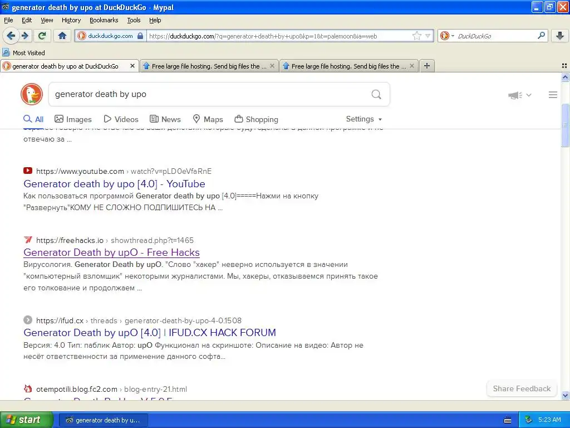Go forward with the forward arrow
Image resolution: width=570 pixels, height=428 pixels.
[24, 36]
